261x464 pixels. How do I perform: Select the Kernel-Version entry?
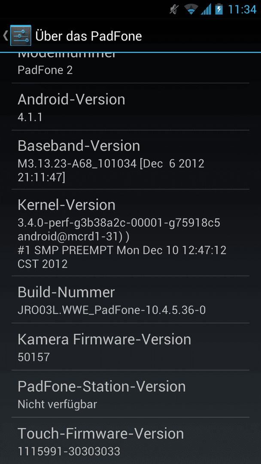click(x=130, y=232)
